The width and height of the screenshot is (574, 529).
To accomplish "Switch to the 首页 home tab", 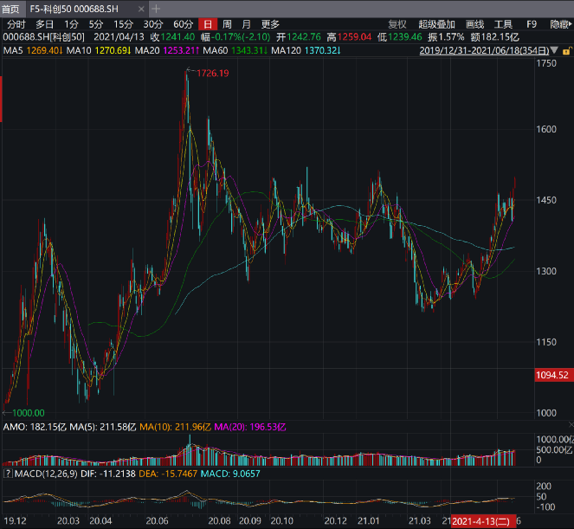I will click(x=11, y=8).
